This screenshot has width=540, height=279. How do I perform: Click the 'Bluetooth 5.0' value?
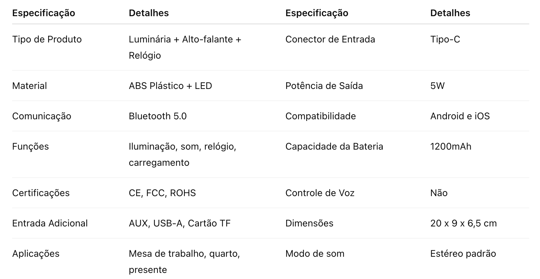(x=158, y=116)
